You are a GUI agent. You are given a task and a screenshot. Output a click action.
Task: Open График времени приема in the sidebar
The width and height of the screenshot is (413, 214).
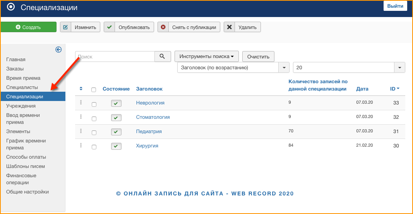click(26, 144)
